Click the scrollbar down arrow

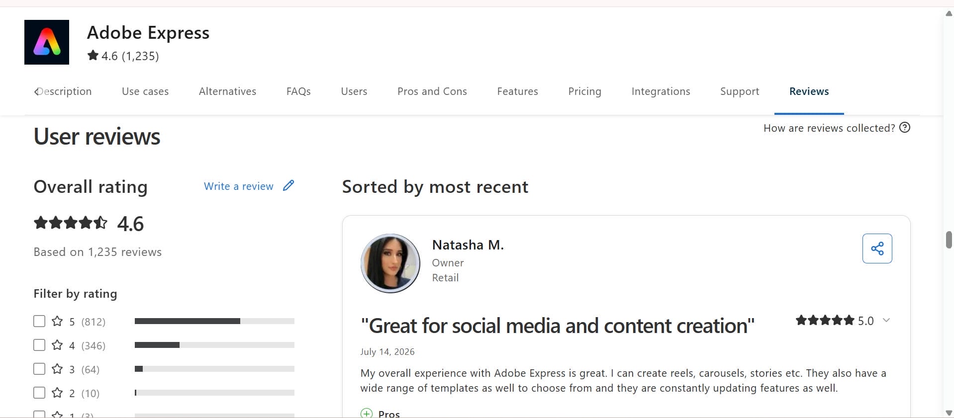click(949, 413)
